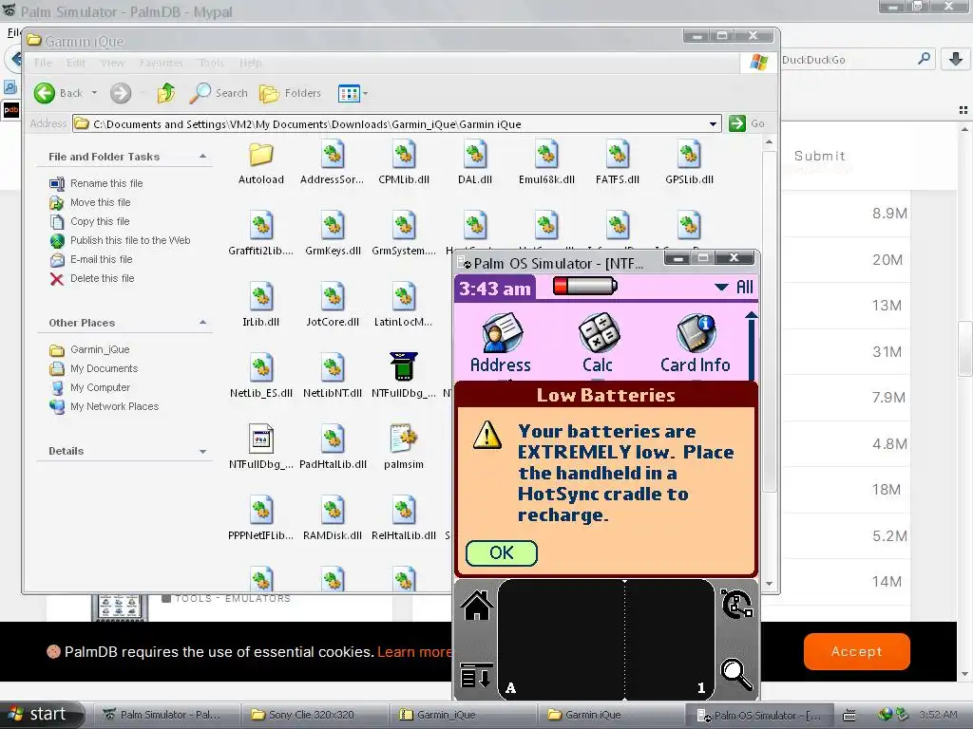Expand the Details panel
973x729 pixels.
point(203,451)
